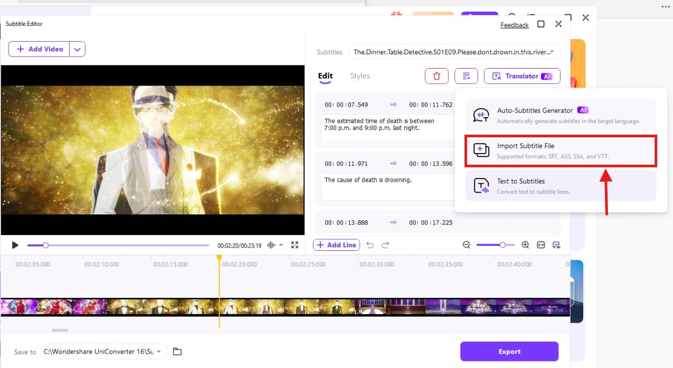Close the Subtitle Editor window
673x368 pixels.
558,24
